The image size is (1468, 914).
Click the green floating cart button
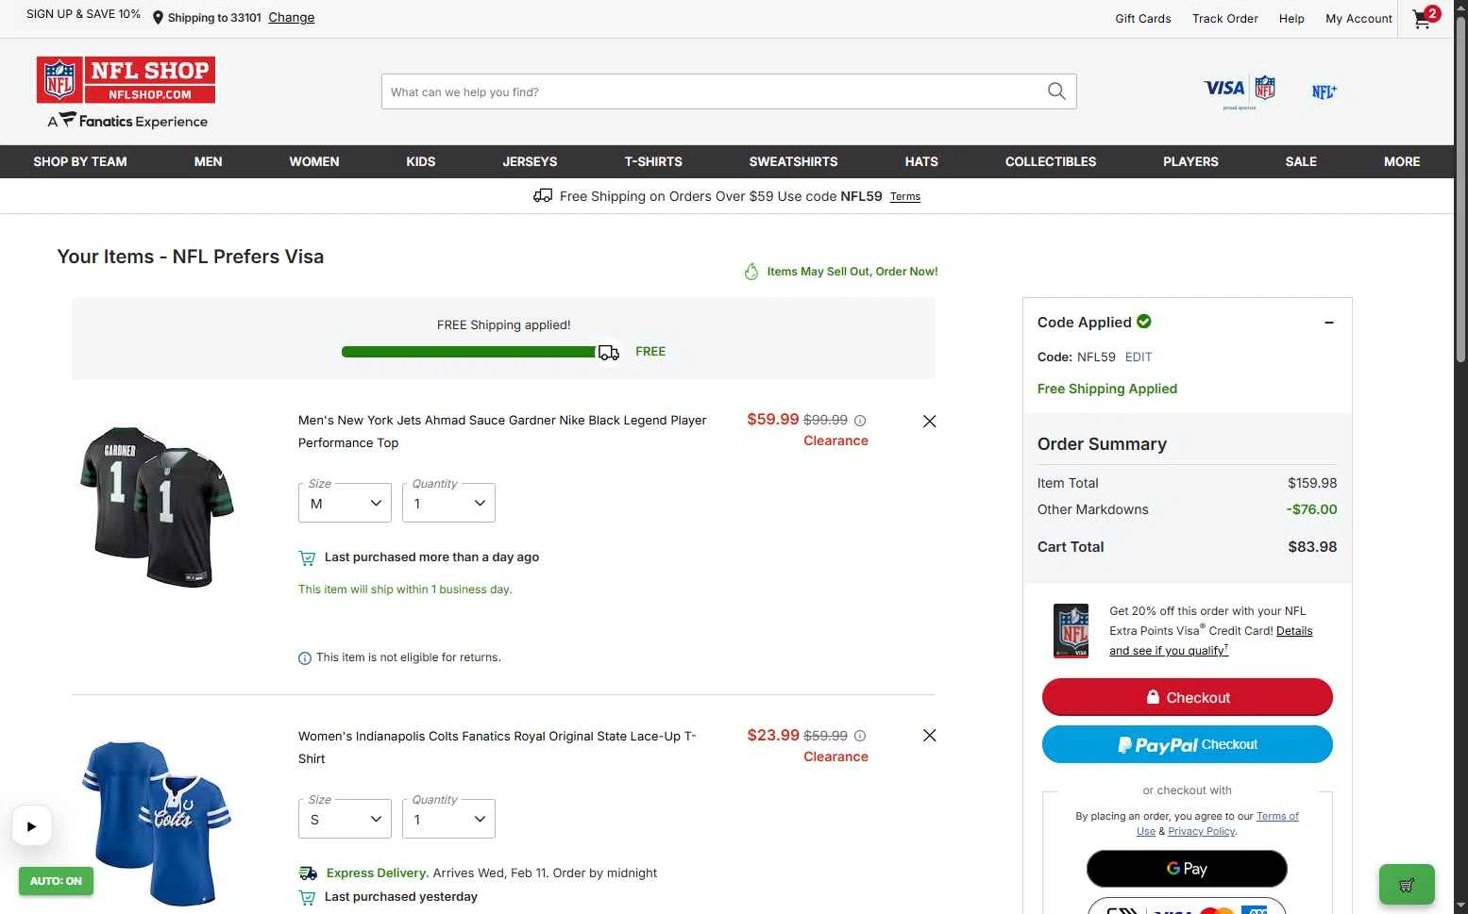[1407, 885]
